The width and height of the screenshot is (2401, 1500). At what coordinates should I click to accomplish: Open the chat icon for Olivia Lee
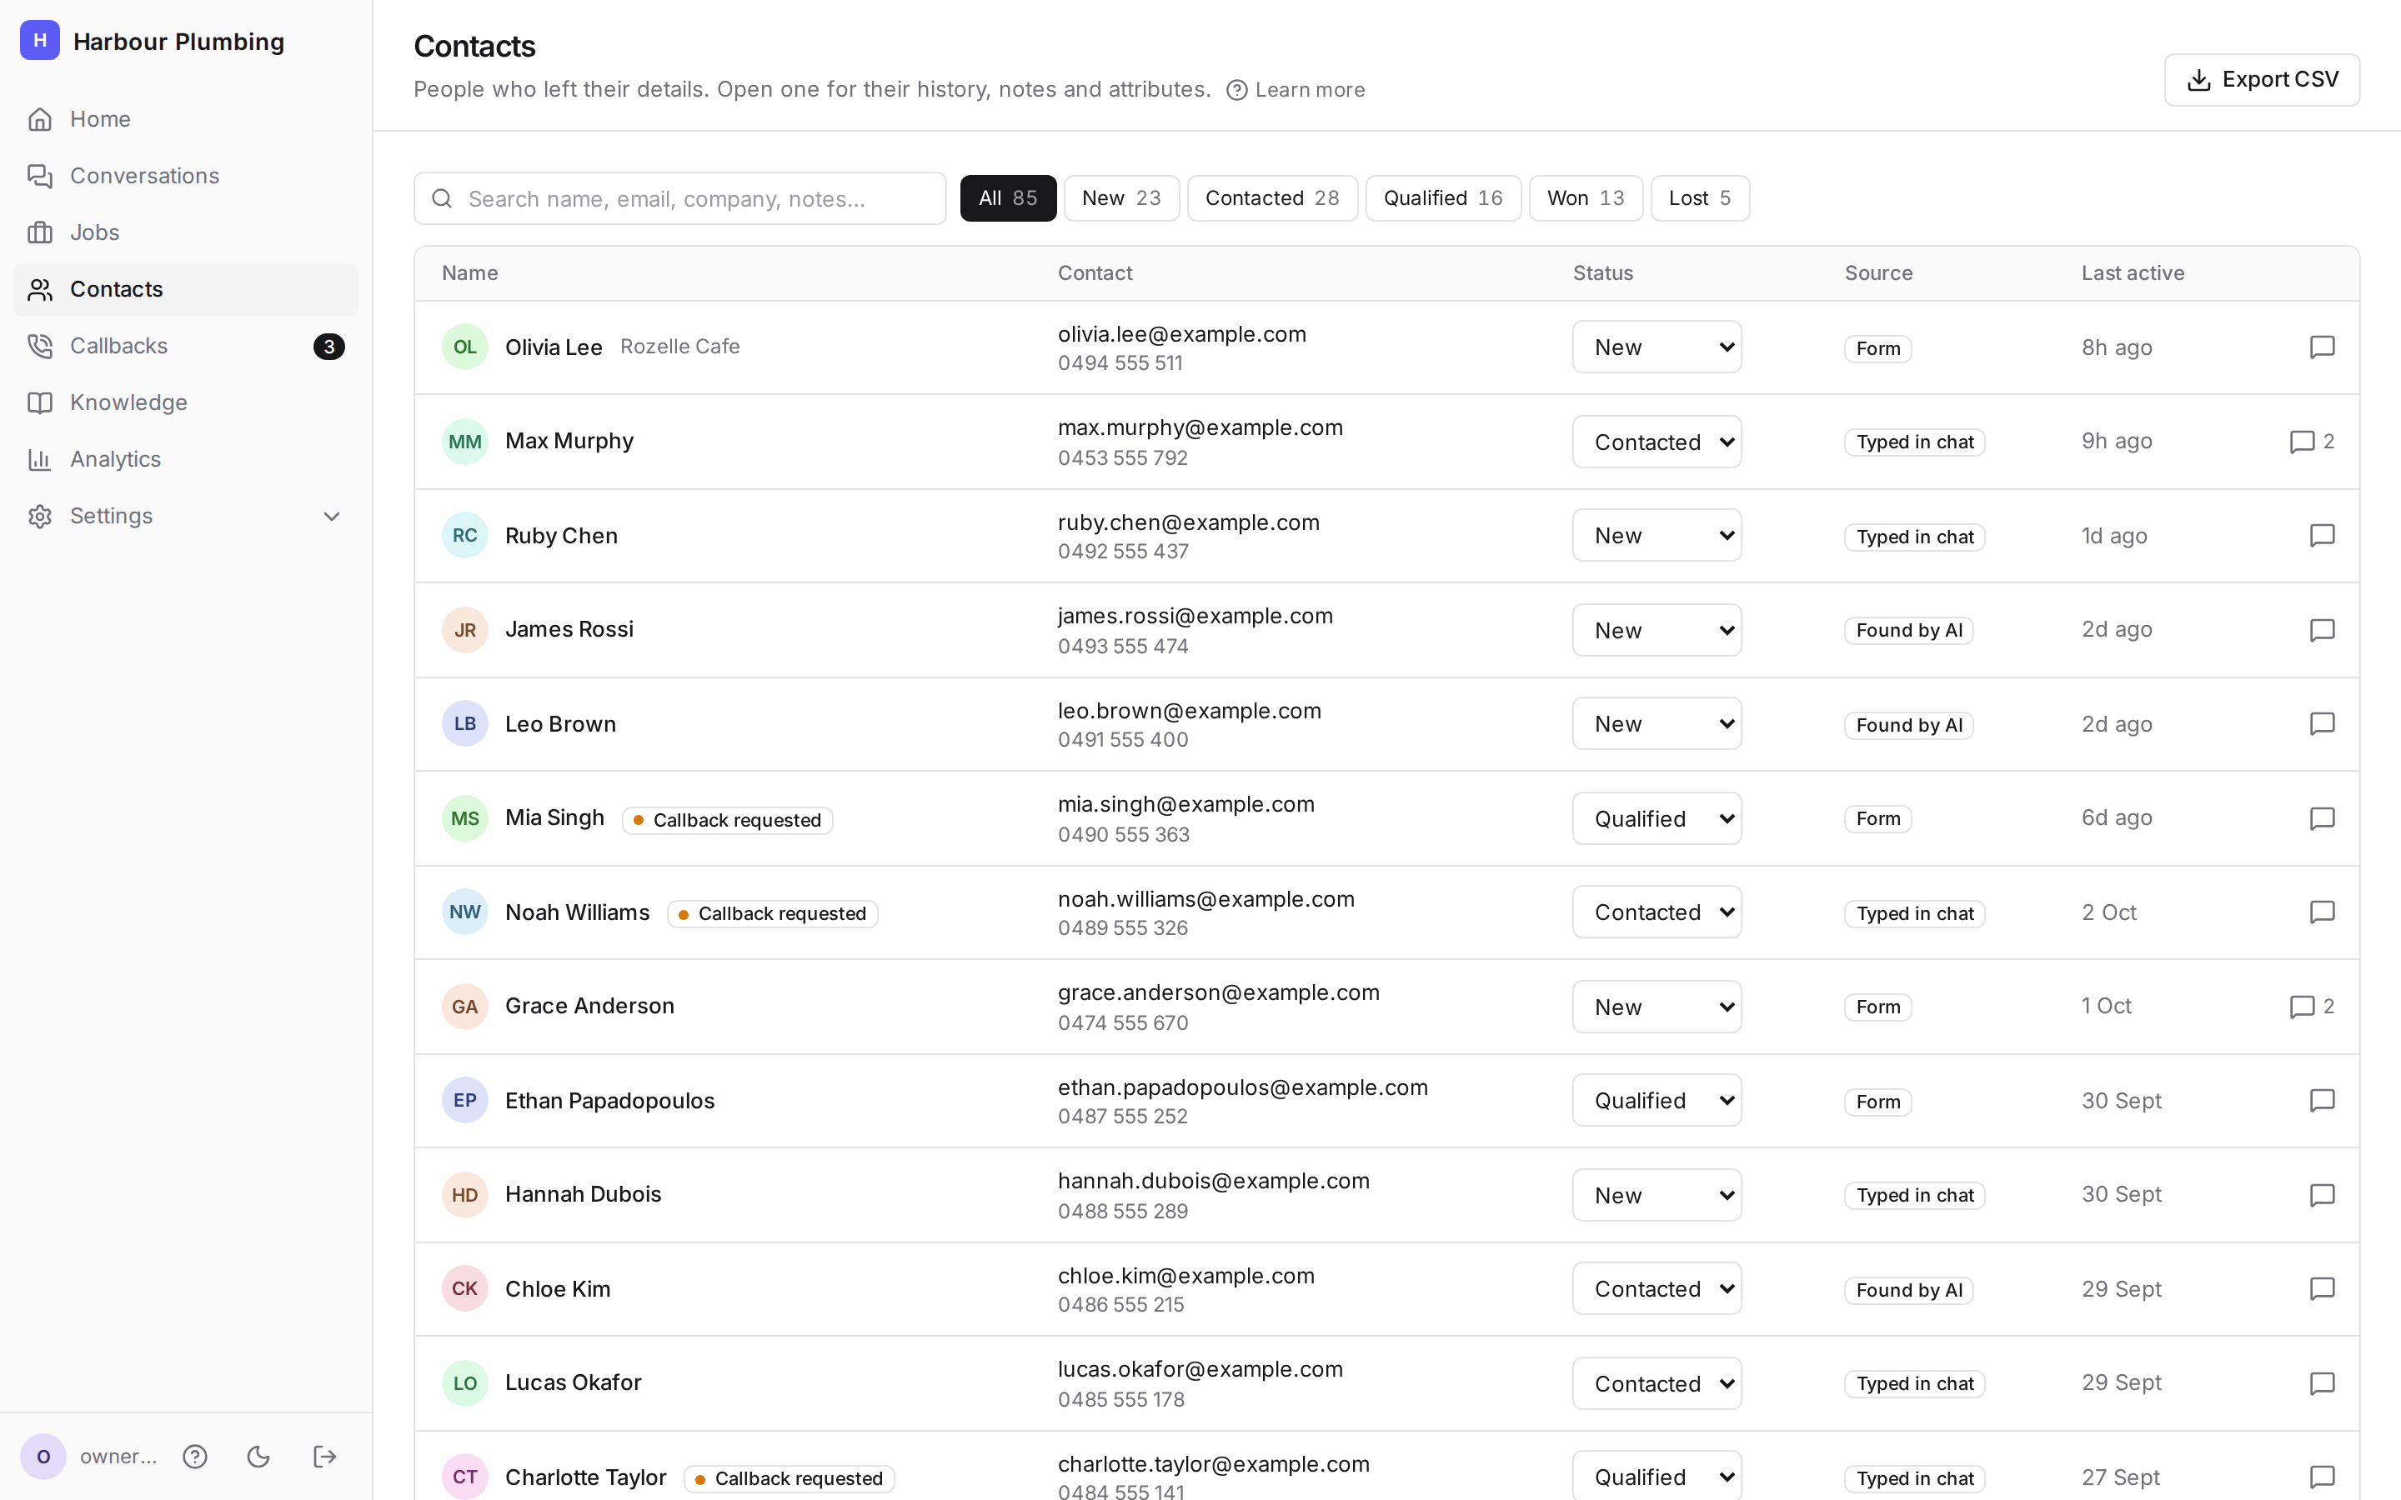(x=2322, y=347)
